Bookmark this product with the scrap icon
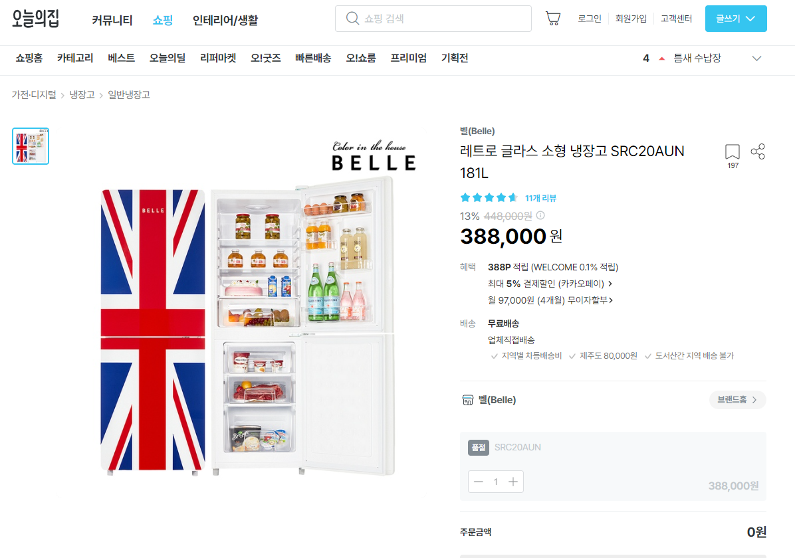Image resolution: width=795 pixels, height=558 pixels. pyautogui.click(x=732, y=151)
